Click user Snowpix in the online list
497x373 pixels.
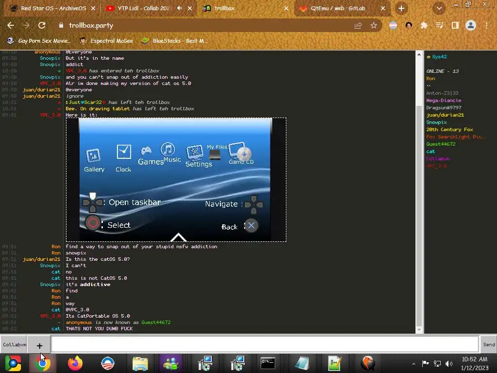point(436,122)
